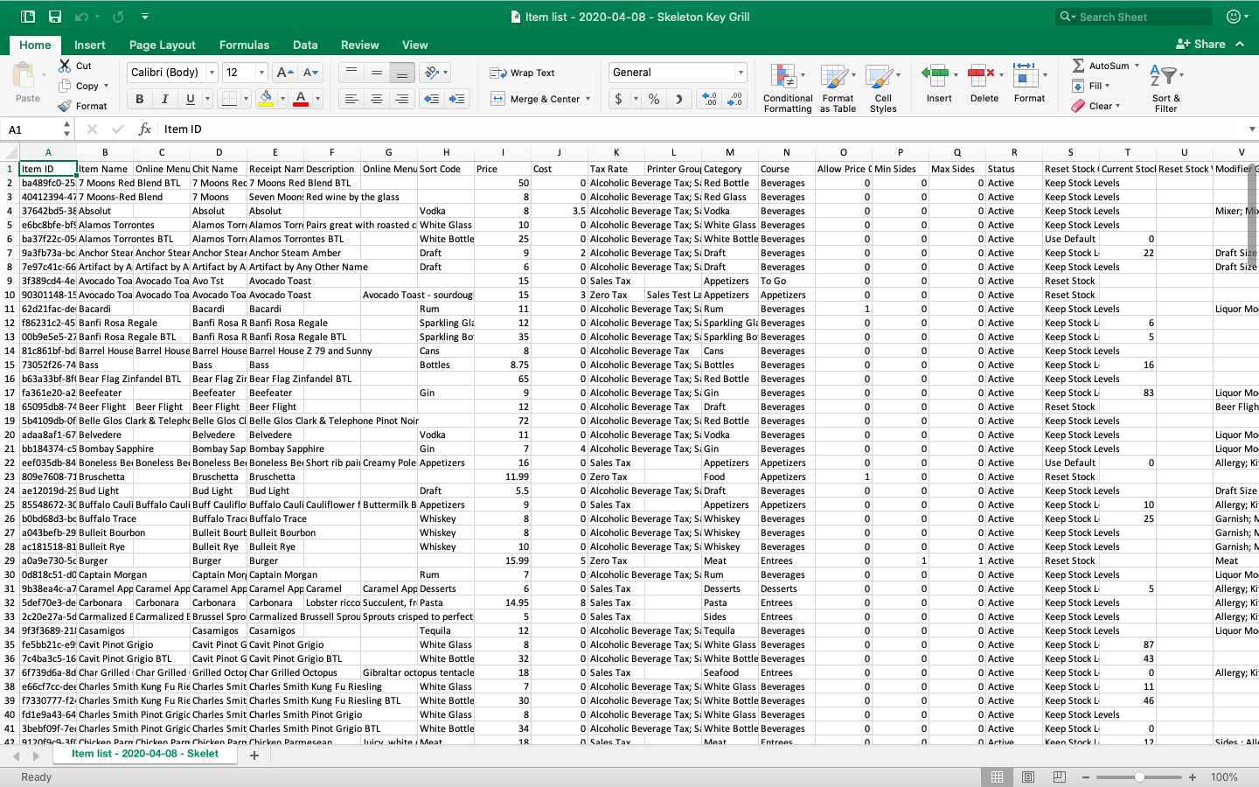Click the Undo arrow icon
Viewport: 1259px width, 787px height.
click(x=80, y=17)
